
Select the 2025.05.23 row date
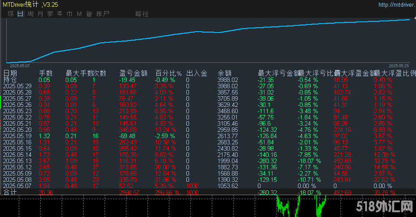(17, 111)
